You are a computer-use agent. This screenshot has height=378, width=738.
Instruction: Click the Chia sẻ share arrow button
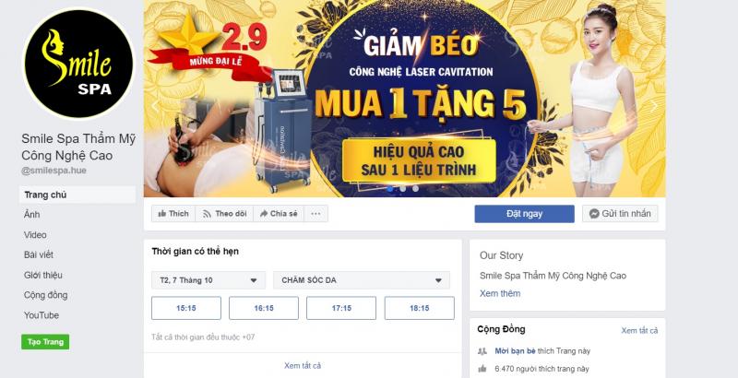(x=279, y=214)
